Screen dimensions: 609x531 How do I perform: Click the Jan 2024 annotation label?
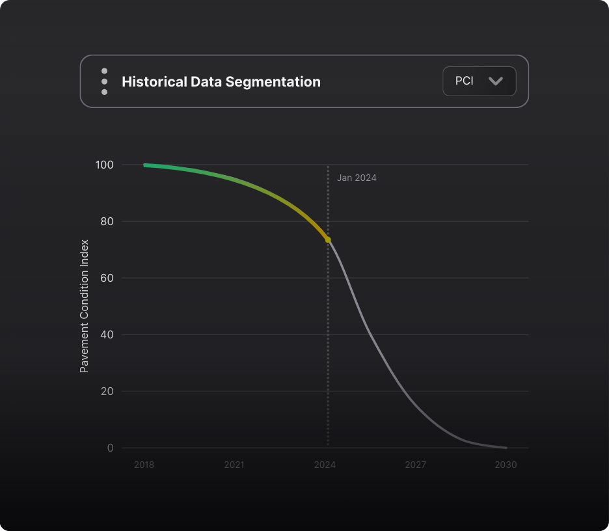(357, 178)
